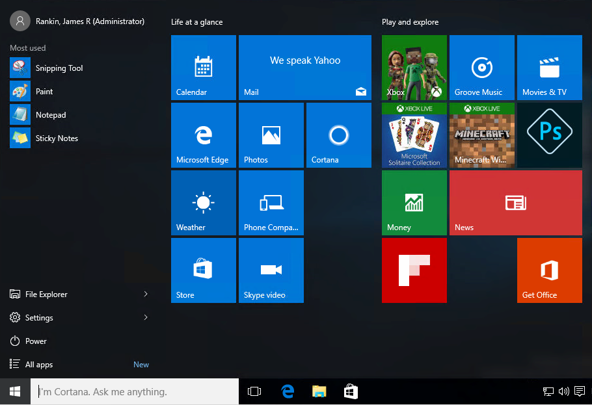Image resolution: width=592 pixels, height=405 pixels.
Task: Click the Cortana search box
Action: click(x=135, y=391)
